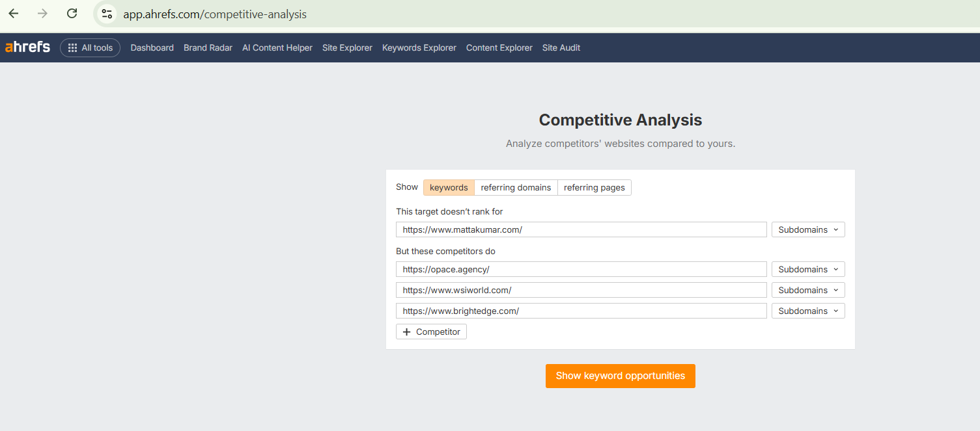The image size is (980, 431).
Task: Open AI Content Helper
Action: coord(277,47)
